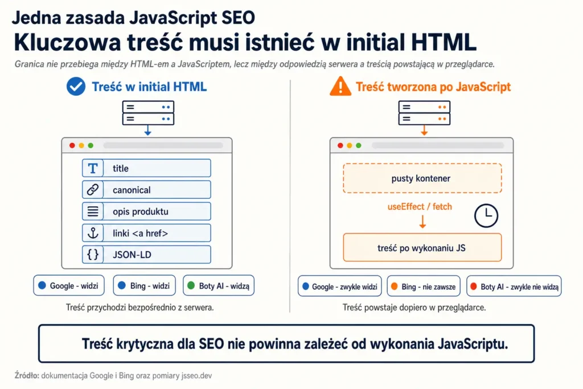Select the 'Bing - nie zawsze' badge
The width and height of the screenshot is (583, 389).
tap(424, 286)
